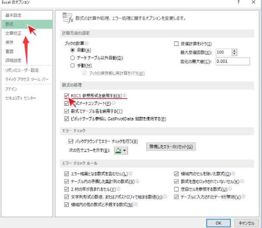Click the 変化の最大値 input field
Screen dimensions: 262x228
233,61
